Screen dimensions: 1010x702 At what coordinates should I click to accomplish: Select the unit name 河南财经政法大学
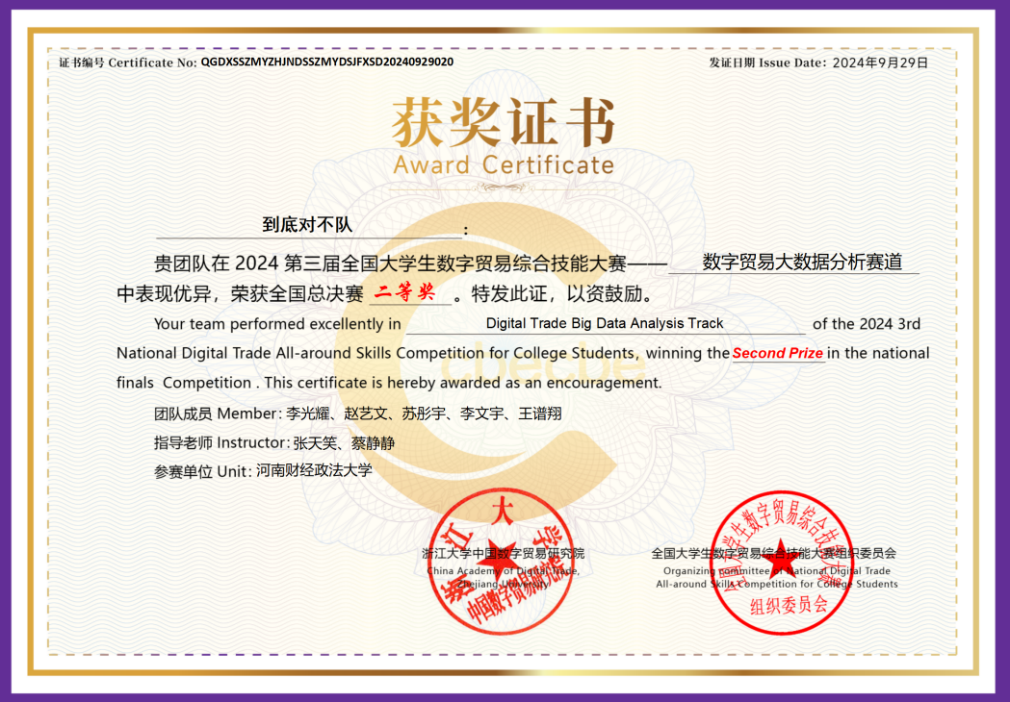coord(313,471)
